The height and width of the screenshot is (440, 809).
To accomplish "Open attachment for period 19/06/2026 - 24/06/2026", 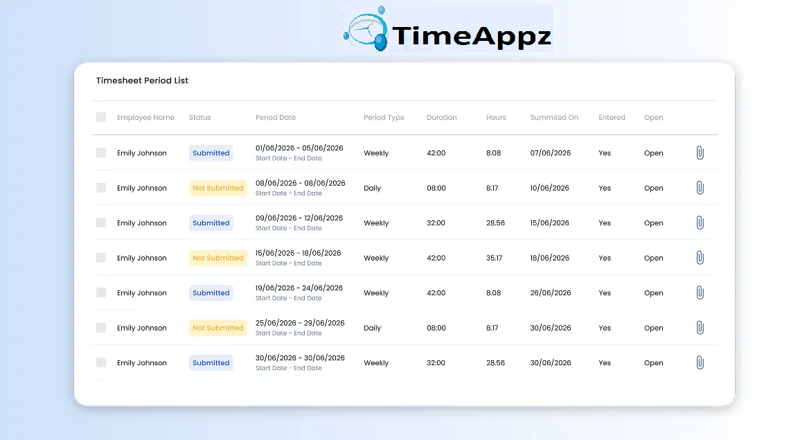I will 700,293.
